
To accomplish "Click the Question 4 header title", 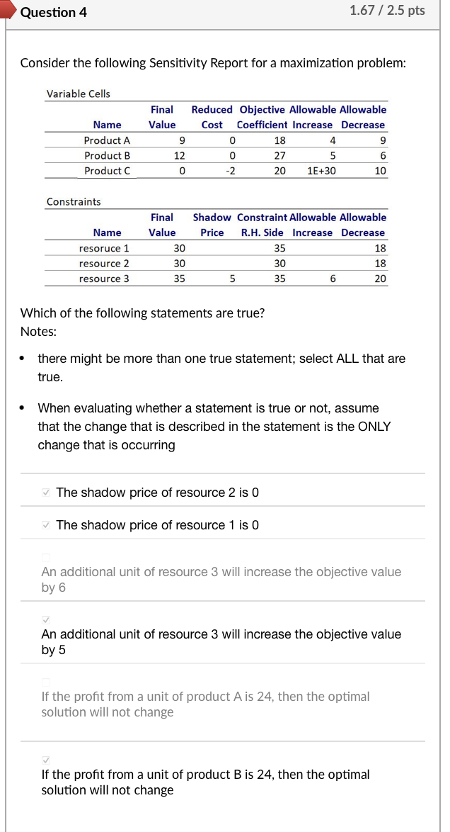I will 54,12.
